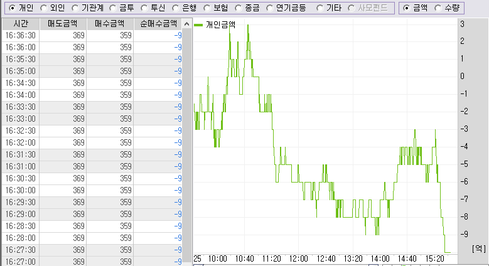Click the 15:20 label on chart time axis
The image size is (489, 266).
coord(435,259)
